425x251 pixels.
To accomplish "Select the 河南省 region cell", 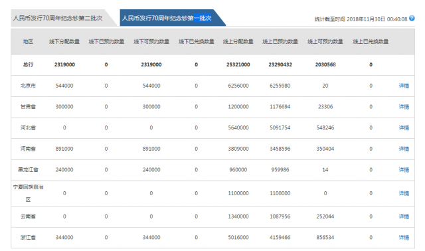I will click(28, 149).
